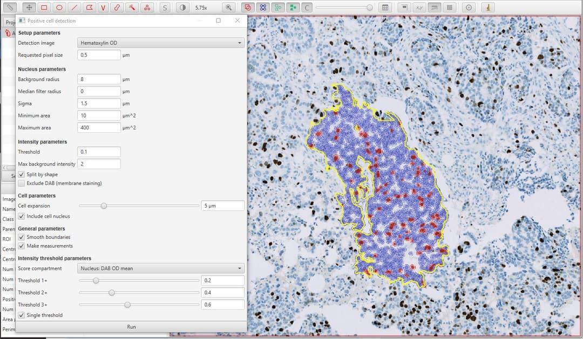
Task: Click the Threshold 2+ value field
Action: [223, 293]
